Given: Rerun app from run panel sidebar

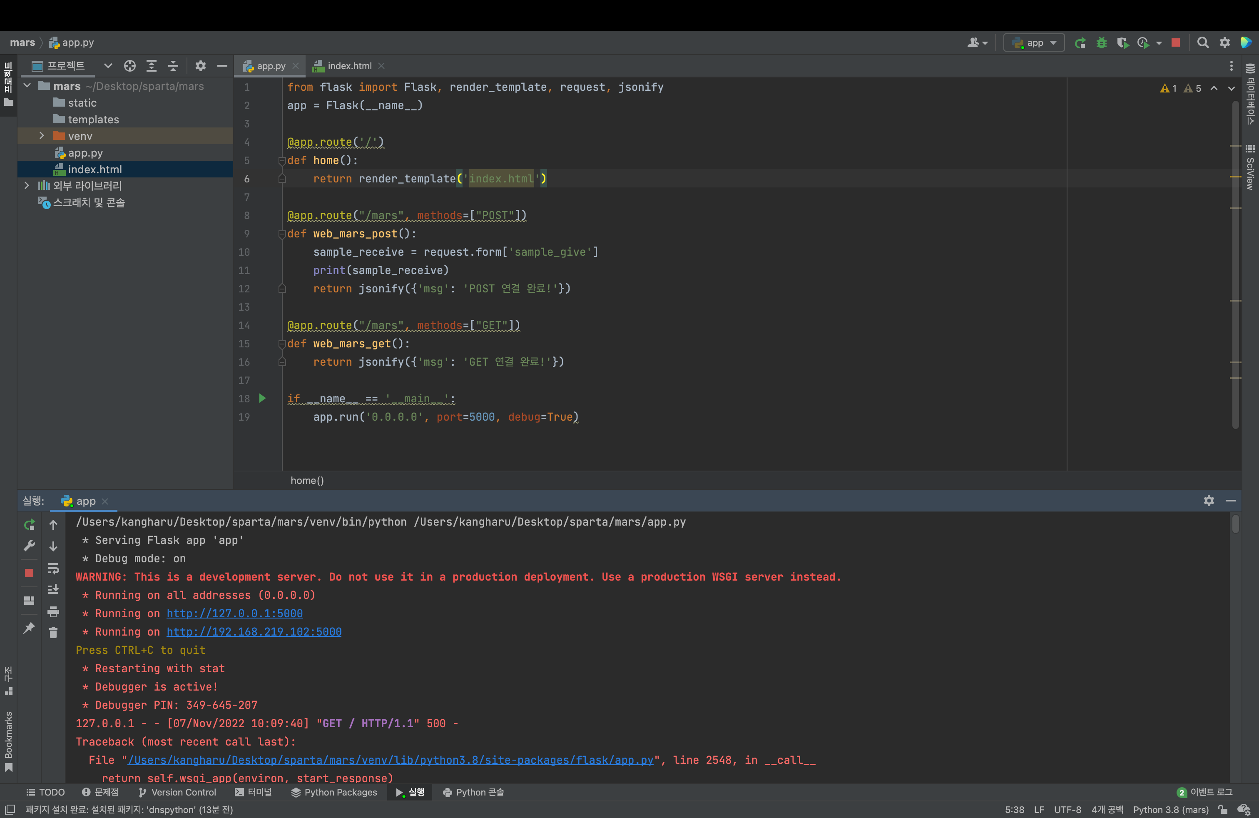Looking at the screenshot, I should [29, 524].
